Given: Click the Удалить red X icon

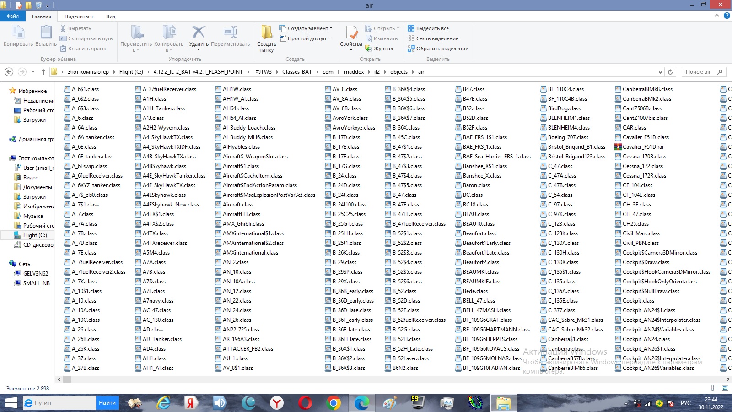Looking at the screenshot, I should [199, 33].
